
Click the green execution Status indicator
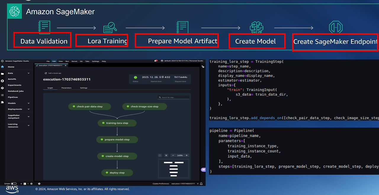136,77
